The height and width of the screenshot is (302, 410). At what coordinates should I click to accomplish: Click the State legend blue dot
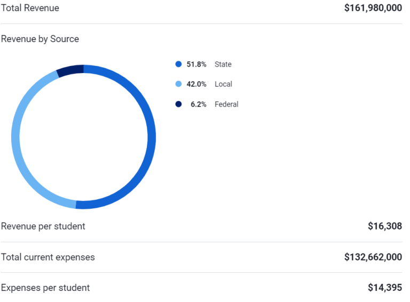point(178,64)
